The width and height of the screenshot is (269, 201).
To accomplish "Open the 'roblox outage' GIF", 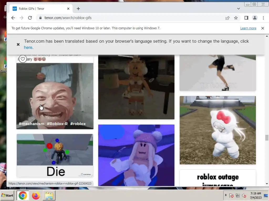I will (218, 178).
